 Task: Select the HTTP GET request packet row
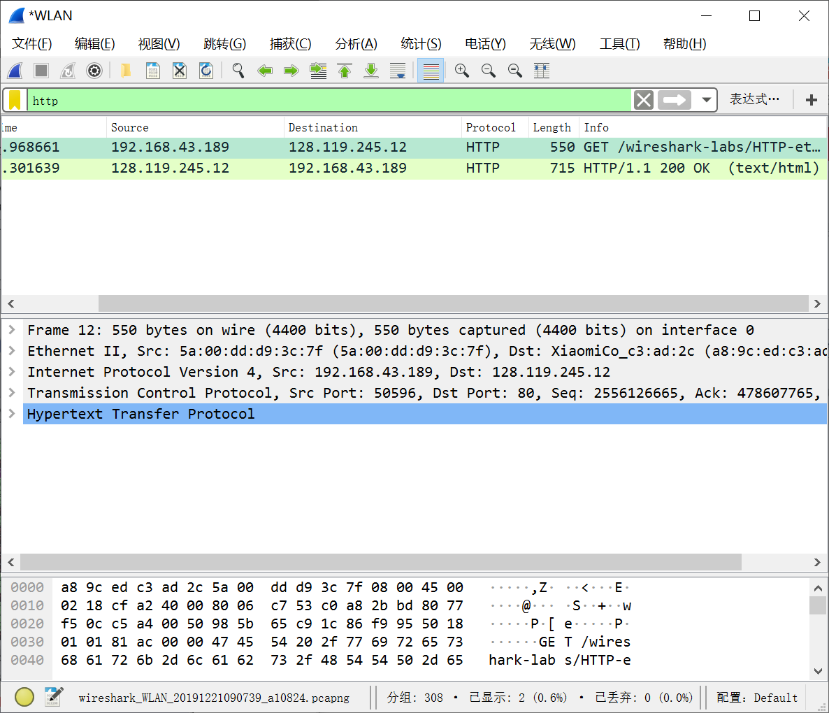414,147
